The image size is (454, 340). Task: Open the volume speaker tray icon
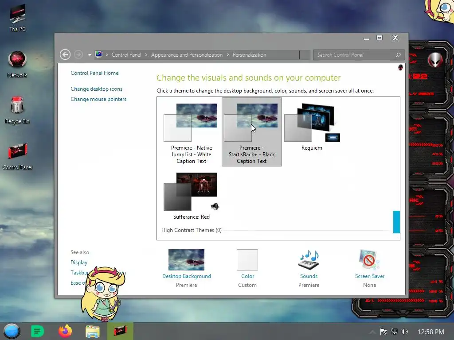(x=405, y=332)
